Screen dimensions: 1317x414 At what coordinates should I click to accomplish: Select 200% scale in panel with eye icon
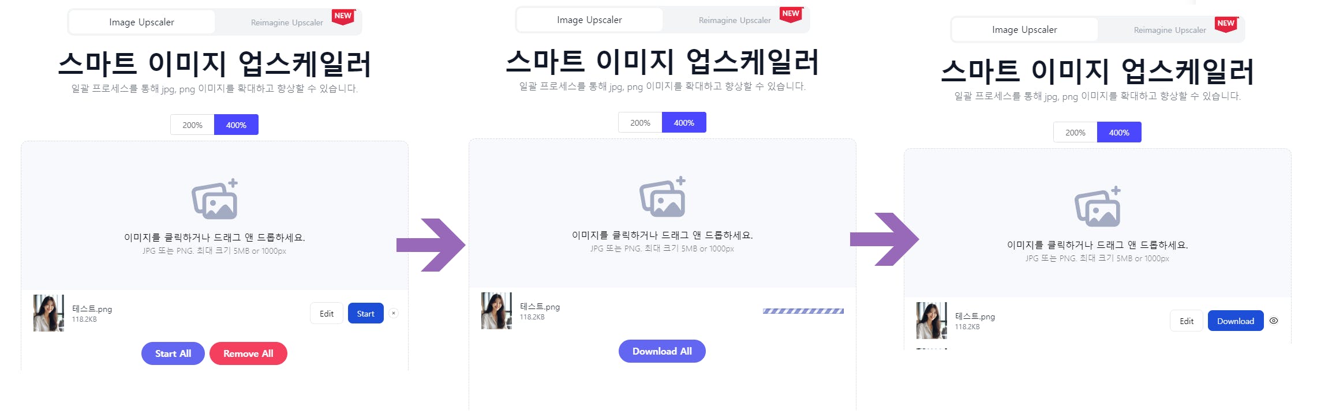(1075, 132)
